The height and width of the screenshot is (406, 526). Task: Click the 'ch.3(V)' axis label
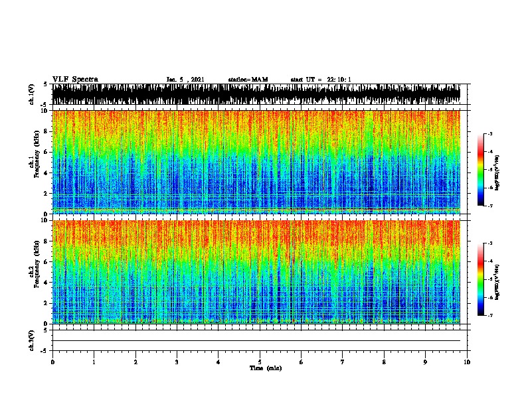pos(31,340)
